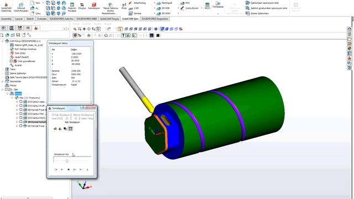This screenshot has height=199, width=354.
Task: Collapse the CAM-Parça root node
Action: [2, 41]
